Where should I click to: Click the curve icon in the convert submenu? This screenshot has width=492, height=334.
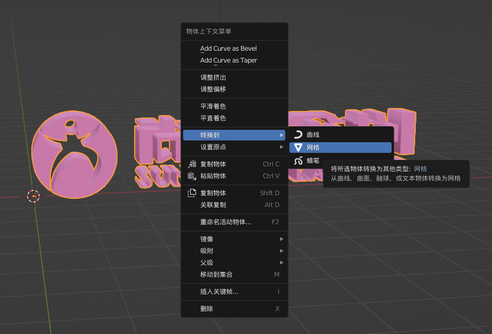[x=298, y=135]
